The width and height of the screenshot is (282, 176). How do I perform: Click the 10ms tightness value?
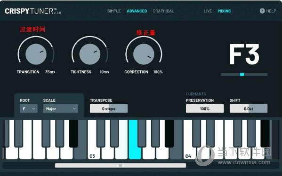[x=105, y=72]
